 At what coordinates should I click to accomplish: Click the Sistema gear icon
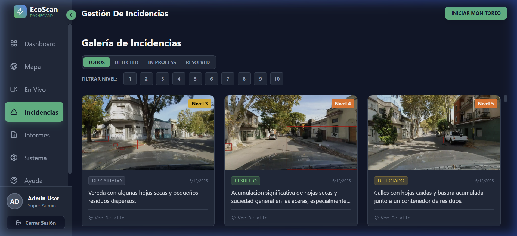[x=14, y=158]
